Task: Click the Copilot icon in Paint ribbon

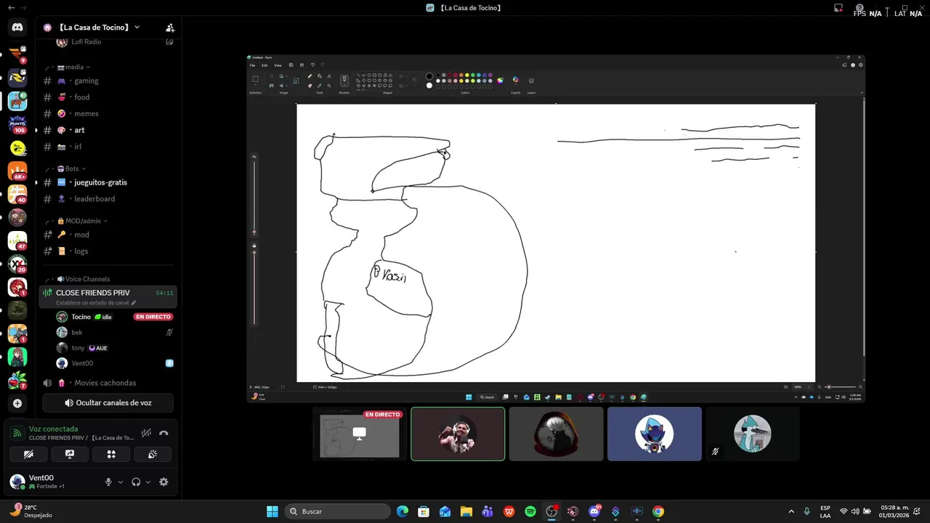Action: pyautogui.click(x=515, y=81)
